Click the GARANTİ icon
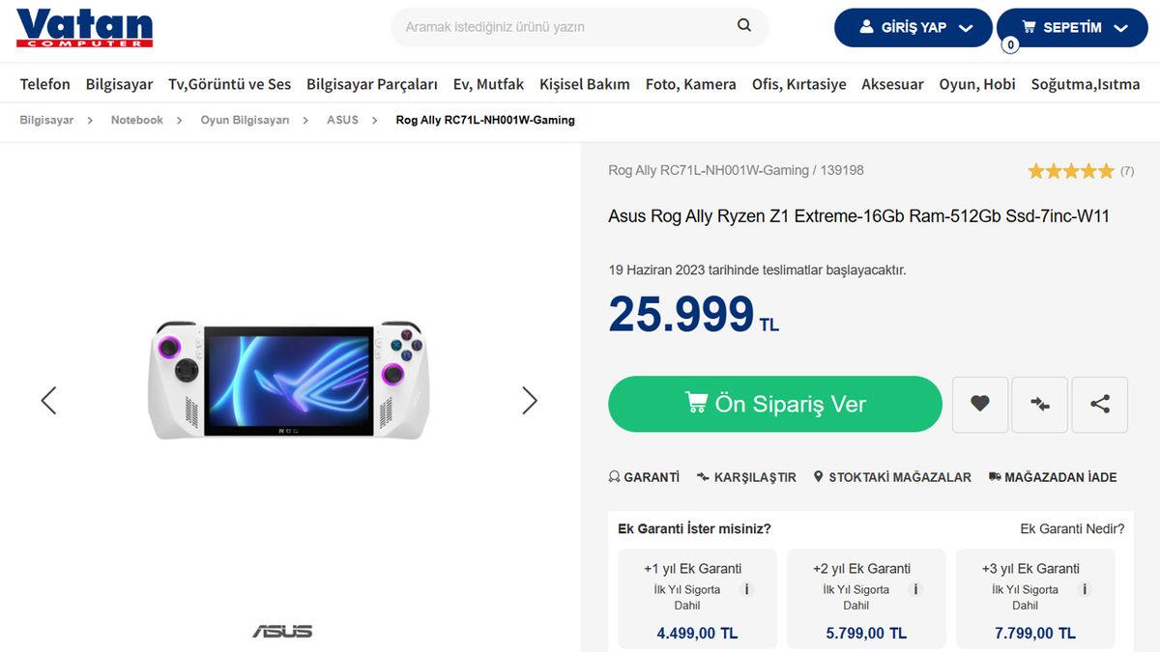1160x652 pixels. click(613, 476)
